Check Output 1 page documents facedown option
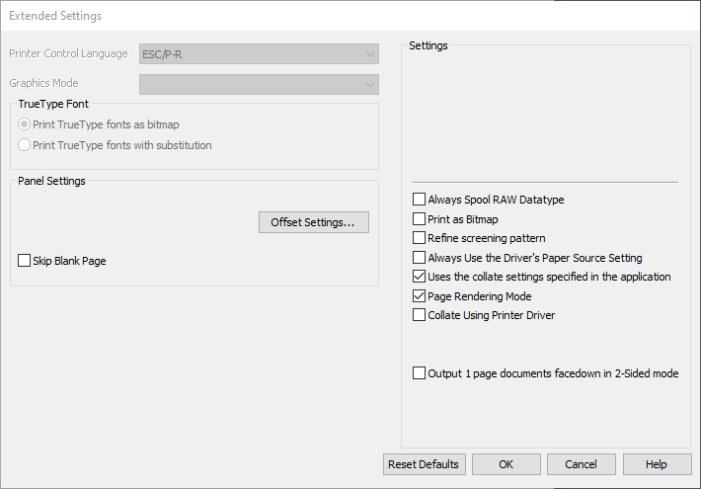 point(420,373)
